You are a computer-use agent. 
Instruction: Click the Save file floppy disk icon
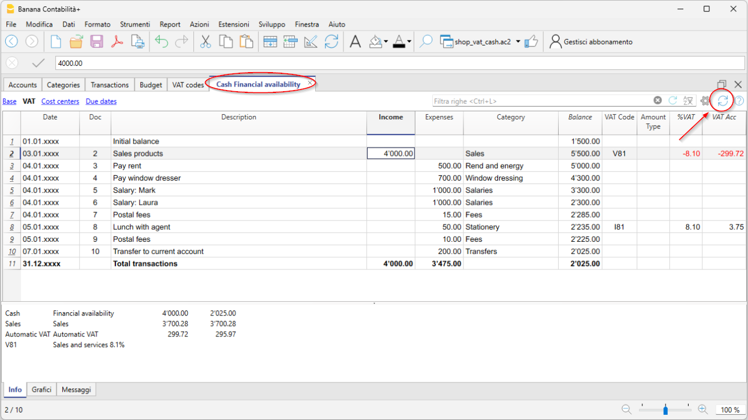[96, 42]
